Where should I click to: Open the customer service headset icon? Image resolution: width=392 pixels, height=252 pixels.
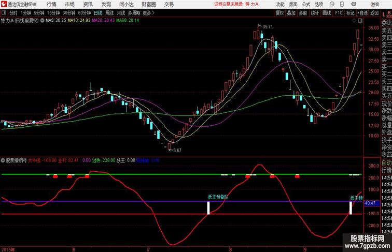pos(332,4)
